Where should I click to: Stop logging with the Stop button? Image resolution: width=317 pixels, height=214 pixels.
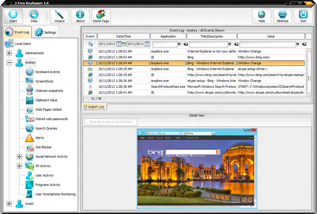coord(34,16)
